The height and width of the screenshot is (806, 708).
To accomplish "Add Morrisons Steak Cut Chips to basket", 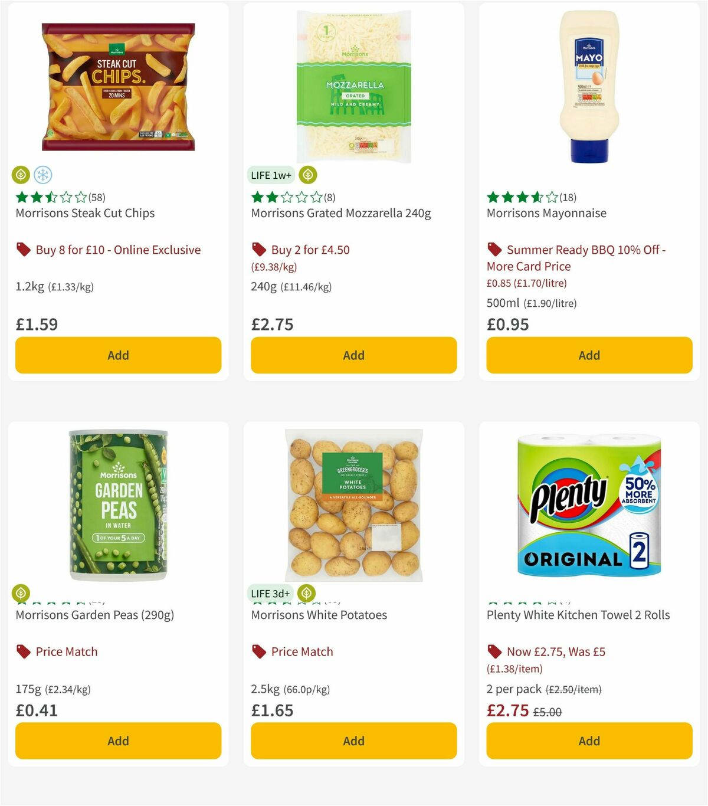I will 118,355.
